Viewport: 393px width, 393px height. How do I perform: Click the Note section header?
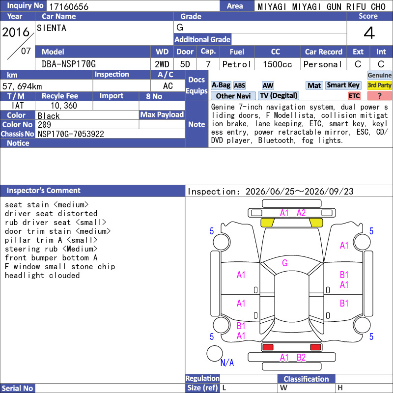tap(196, 124)
